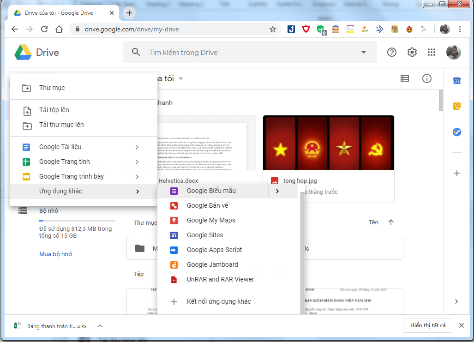This screenshot has height=342, width=474.
Task: Open the Google apps grid icon
Action: 432,52
